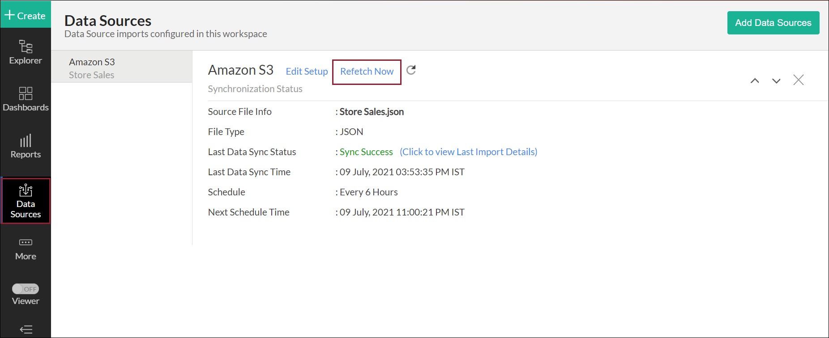Click Add Data Sources button

[x=773, y=23]
